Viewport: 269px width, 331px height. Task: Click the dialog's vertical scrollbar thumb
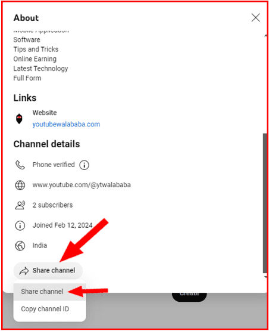[x=265, y=203]
